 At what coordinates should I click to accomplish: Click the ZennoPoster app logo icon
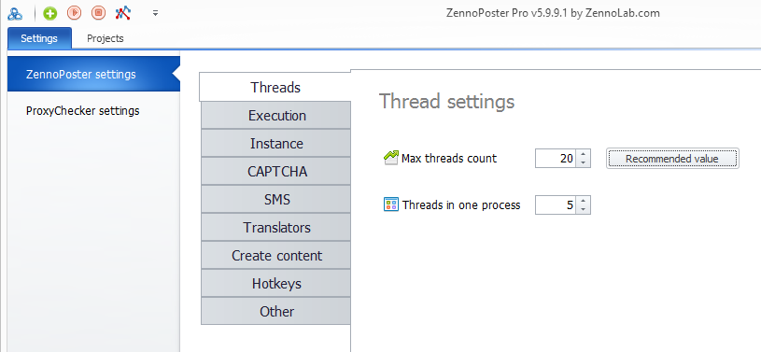(15, 13)
